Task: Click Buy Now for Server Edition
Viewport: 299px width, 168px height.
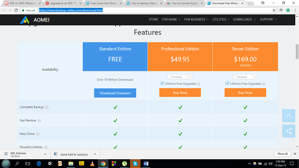Action: tap(245, 93)
